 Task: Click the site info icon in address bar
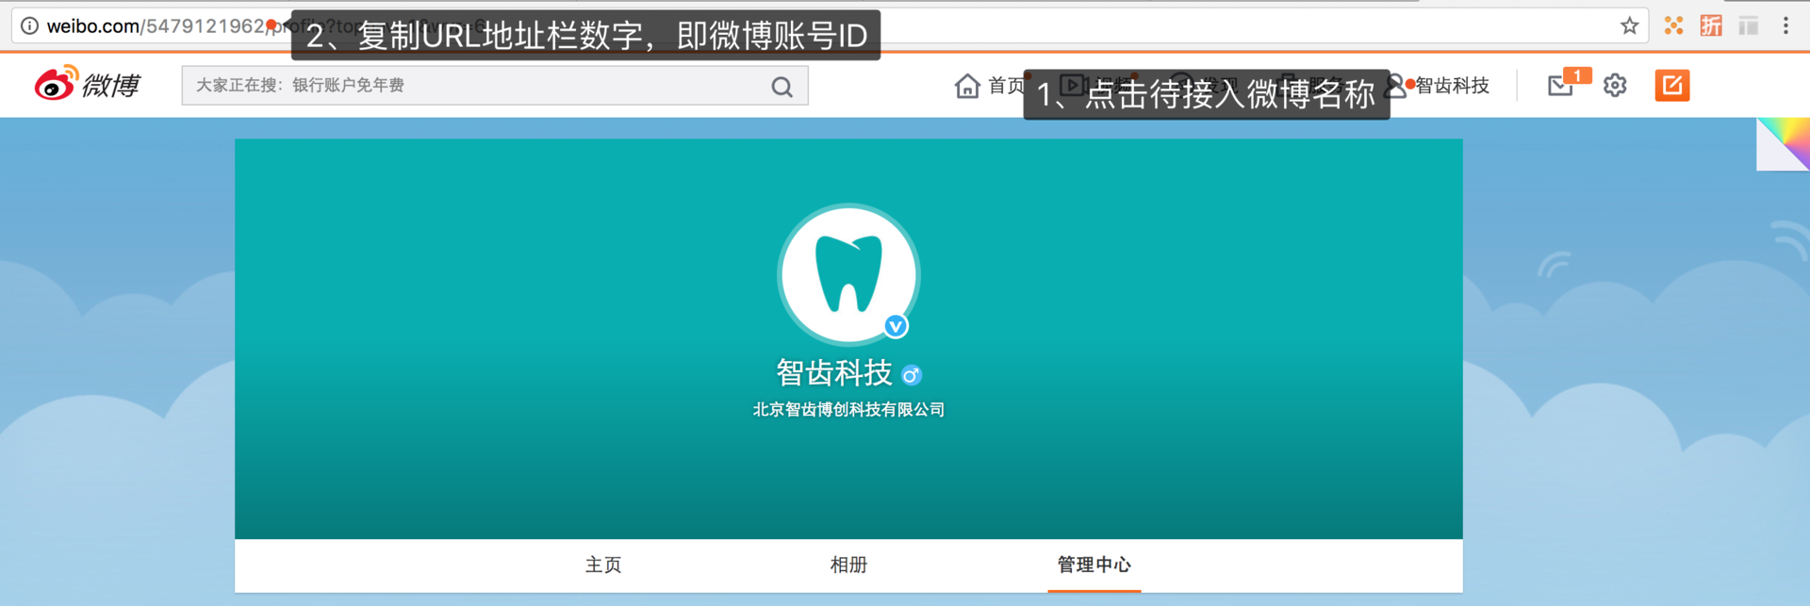point(30,25)
